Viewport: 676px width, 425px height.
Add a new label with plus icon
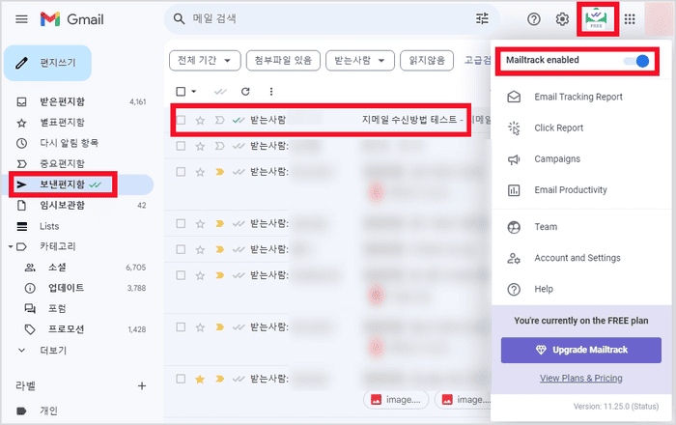[142, 385]
